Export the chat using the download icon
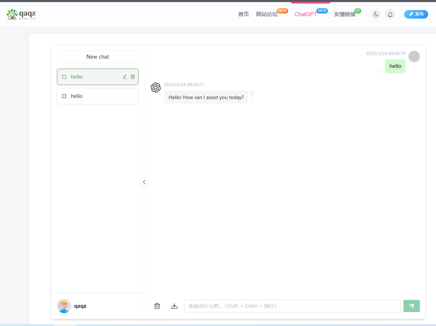 pos(174,306)
